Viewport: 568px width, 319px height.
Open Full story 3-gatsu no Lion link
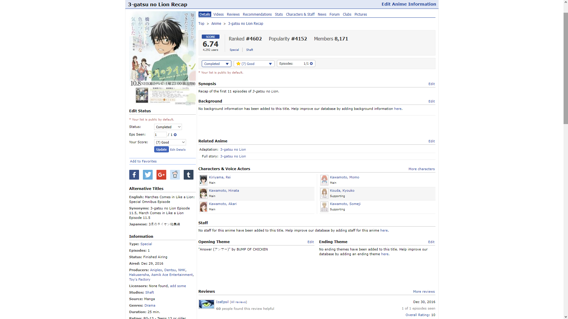tap(233, 156)
